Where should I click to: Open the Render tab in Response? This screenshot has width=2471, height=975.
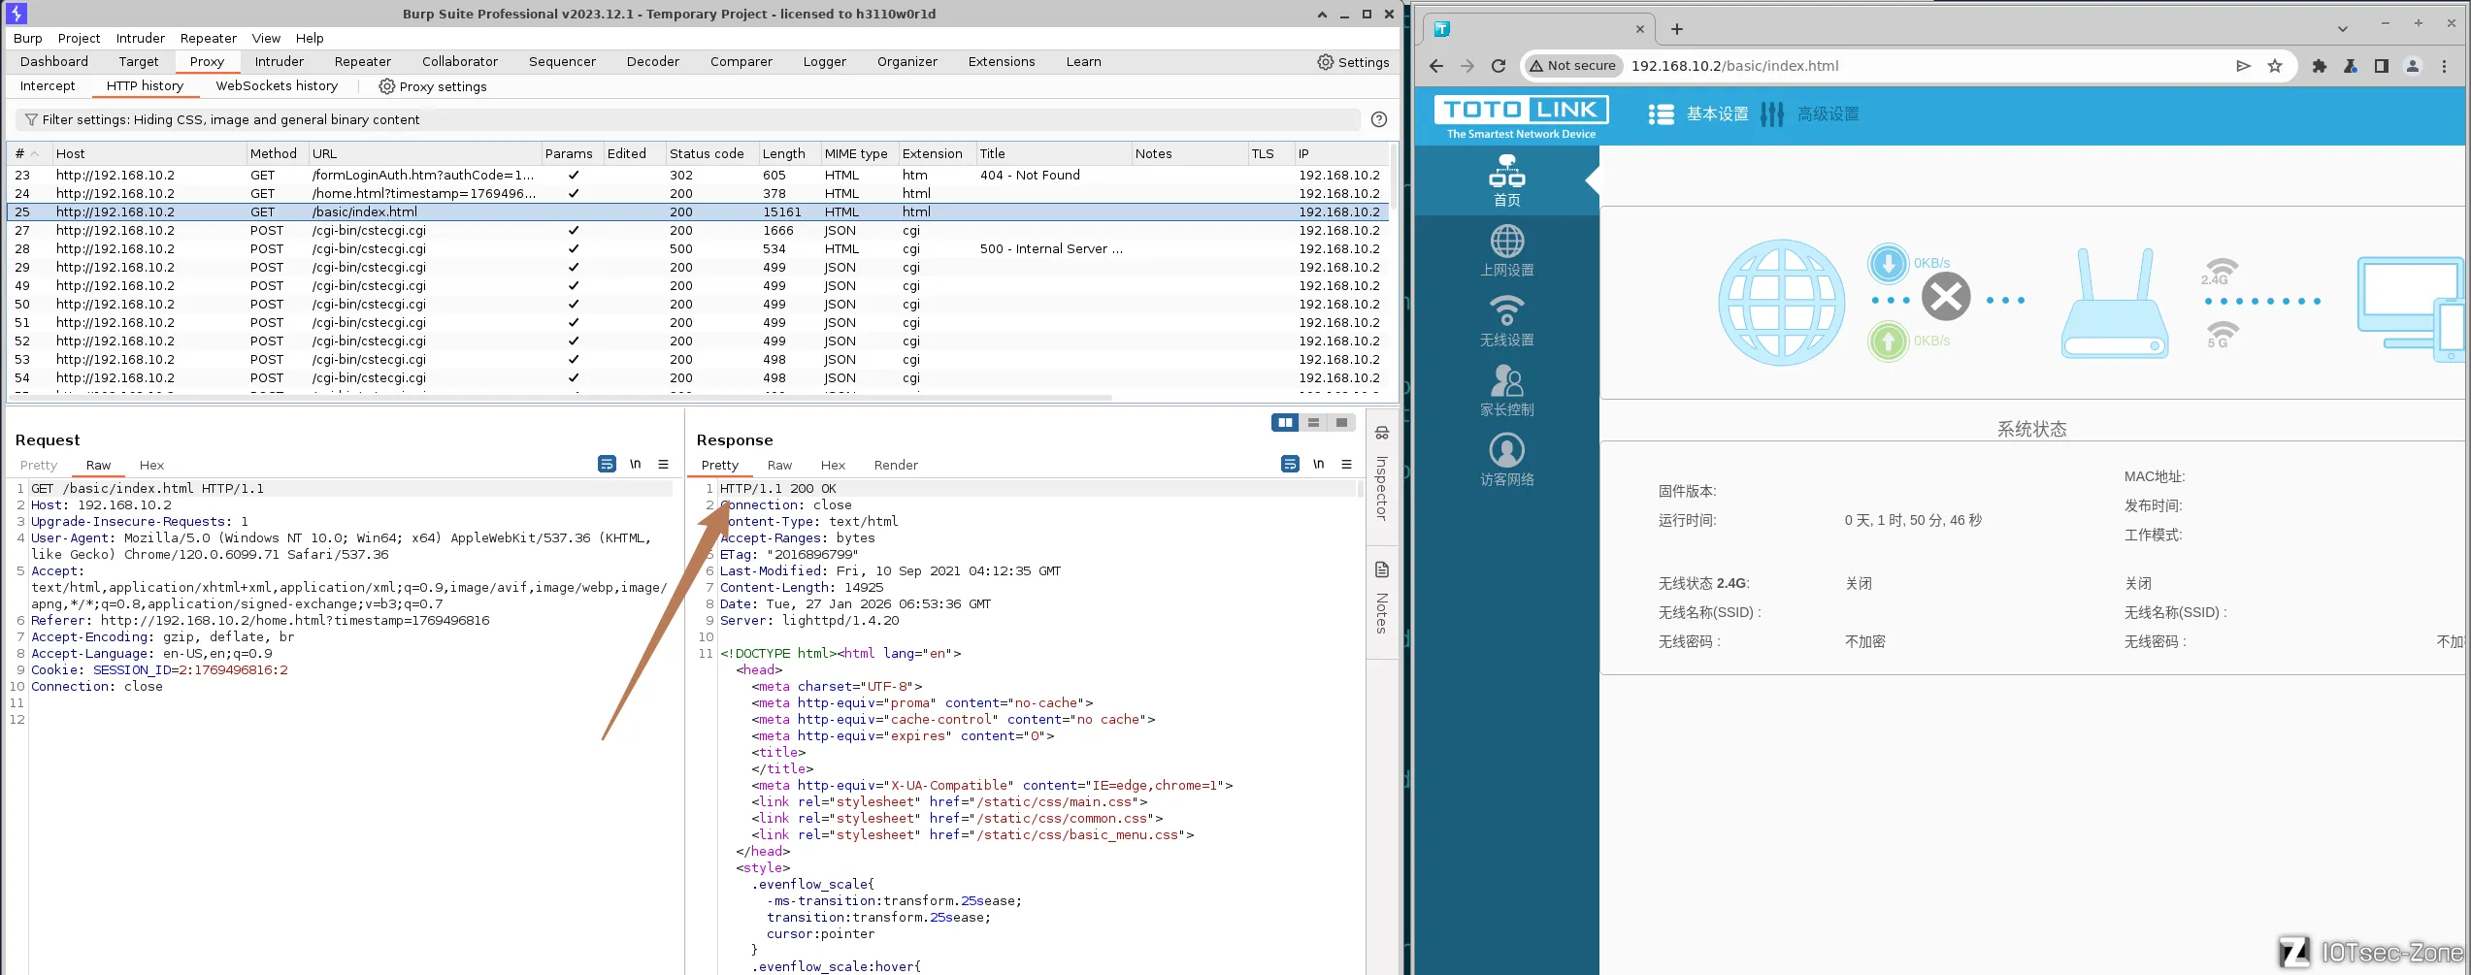coord(895,466)
